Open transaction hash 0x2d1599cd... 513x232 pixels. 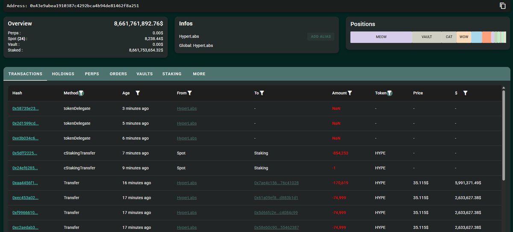25,123
